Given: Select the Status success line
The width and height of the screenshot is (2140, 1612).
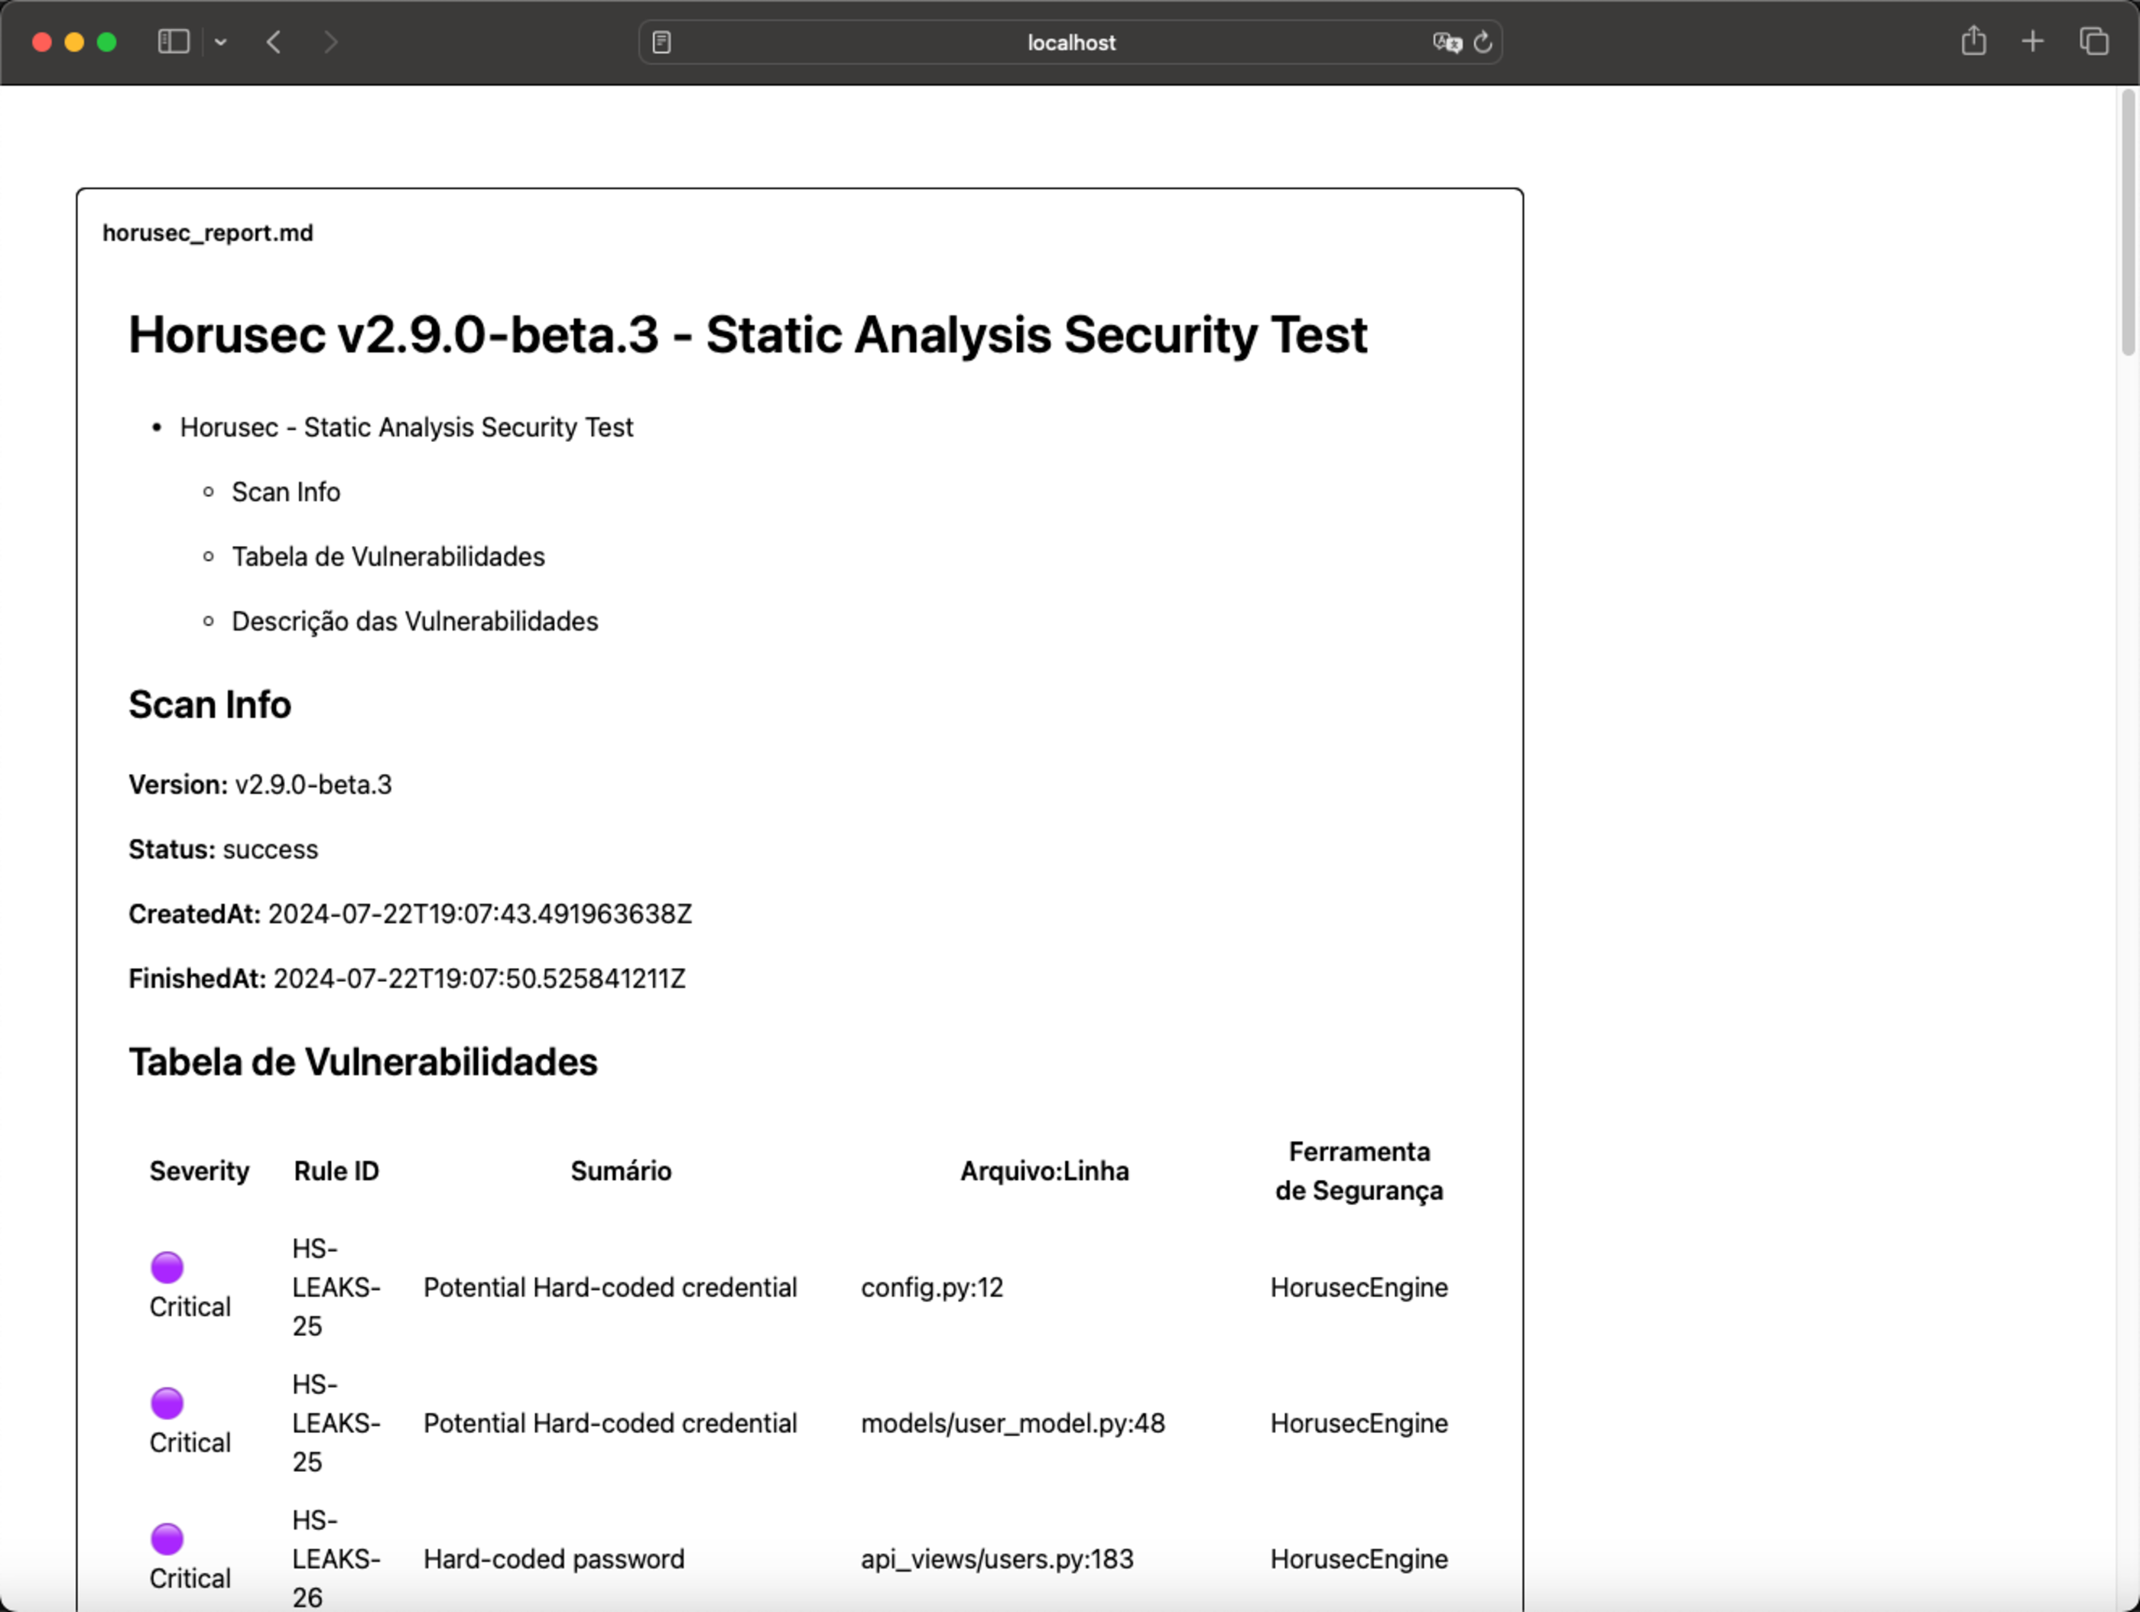Looking at the screenshot, I should click(x=223, y=849).
